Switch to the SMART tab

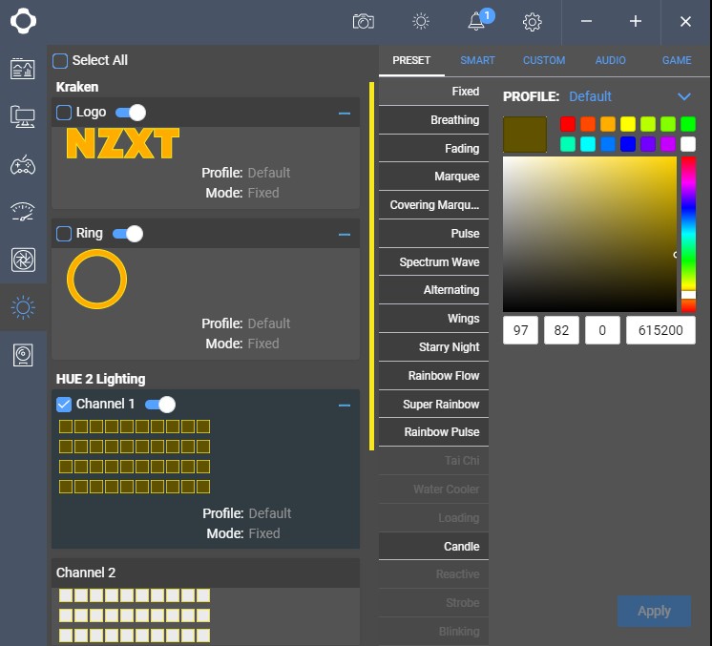477,60
